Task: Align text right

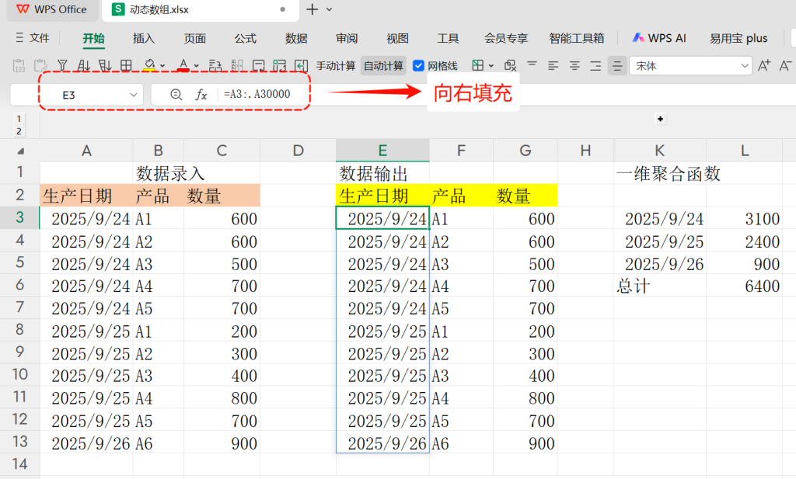Action: [x=595, y=66]
